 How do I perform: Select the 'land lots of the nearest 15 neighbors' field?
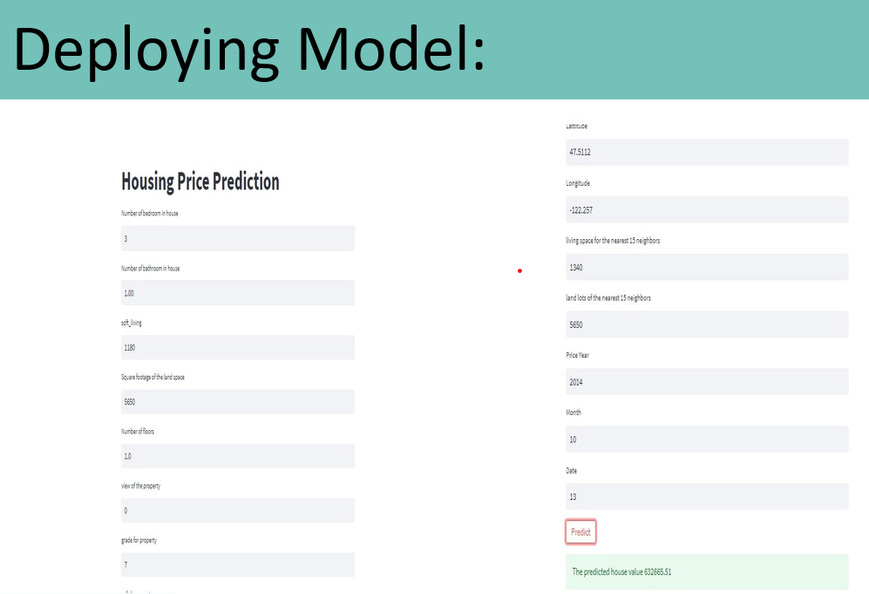pyautogui.click(x=707, y=324)
